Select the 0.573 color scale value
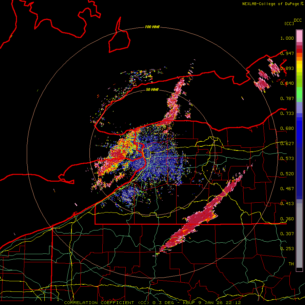 [x=287, y=159]
